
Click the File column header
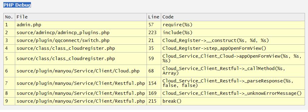(x=81, y=17)
